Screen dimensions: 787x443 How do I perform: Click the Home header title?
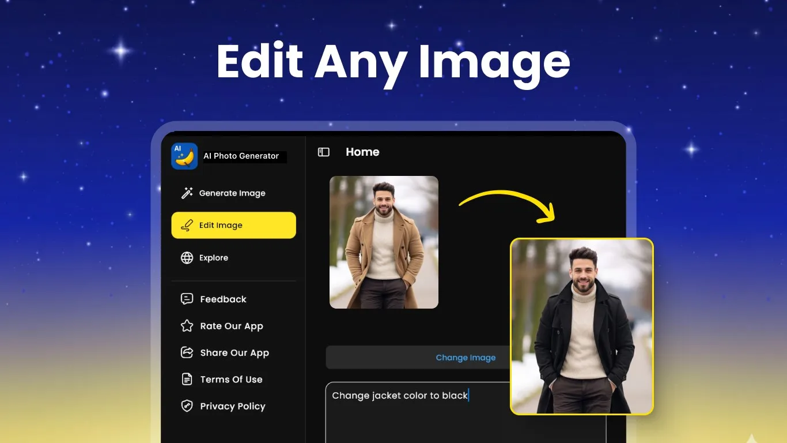coord(362,152)
